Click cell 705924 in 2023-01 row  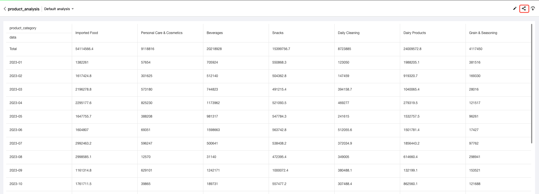[x=212, y=62]
